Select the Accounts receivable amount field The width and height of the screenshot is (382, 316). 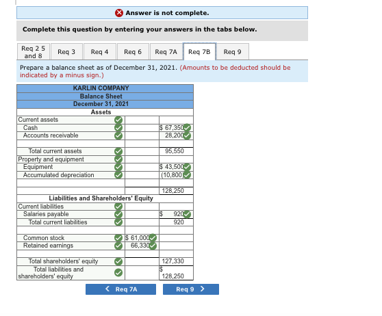[176, 135]
